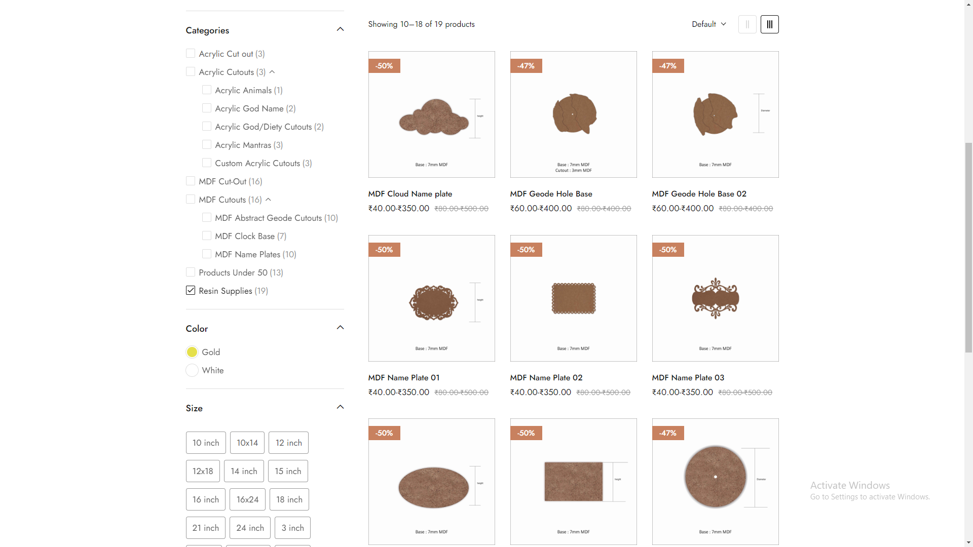This screenshot has height=547, width=973.
Task: Check the MDF Cutouts category
Action: click(191, 199)
